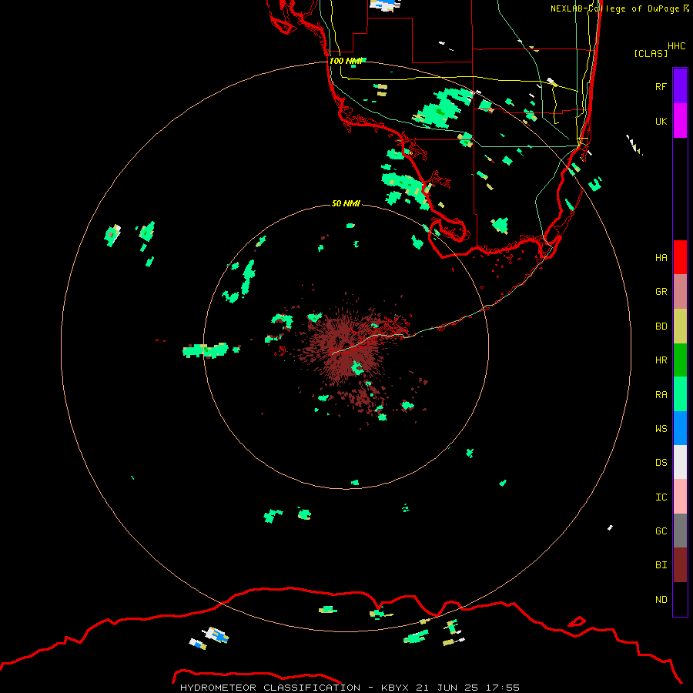Click the HHC product code label

pos(677,46)
